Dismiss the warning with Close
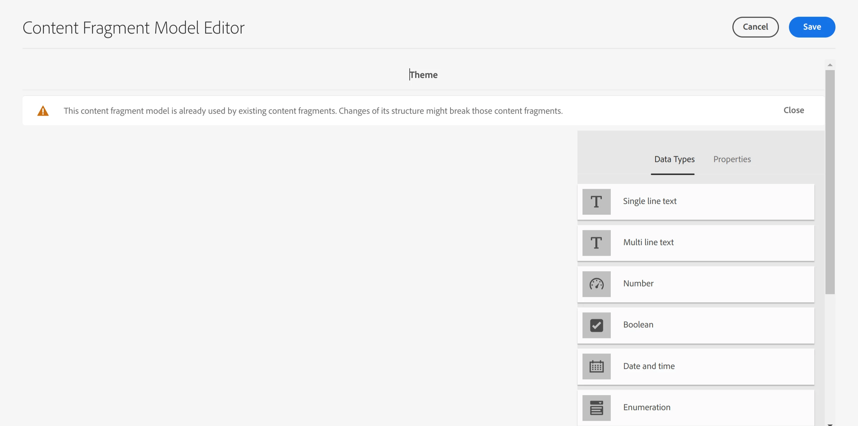Image resolution: width=858 pixels, height=426 pixels. pyautogui.click(x=793, y=110)
